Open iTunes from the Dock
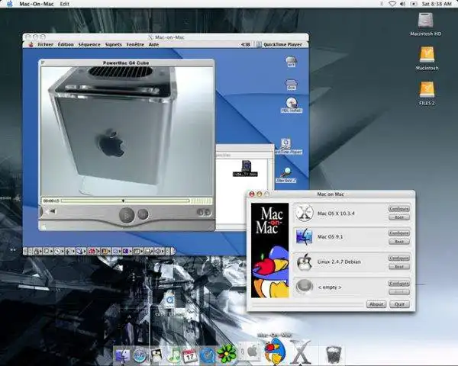This screenshot has width=458, height=366. 175,355
